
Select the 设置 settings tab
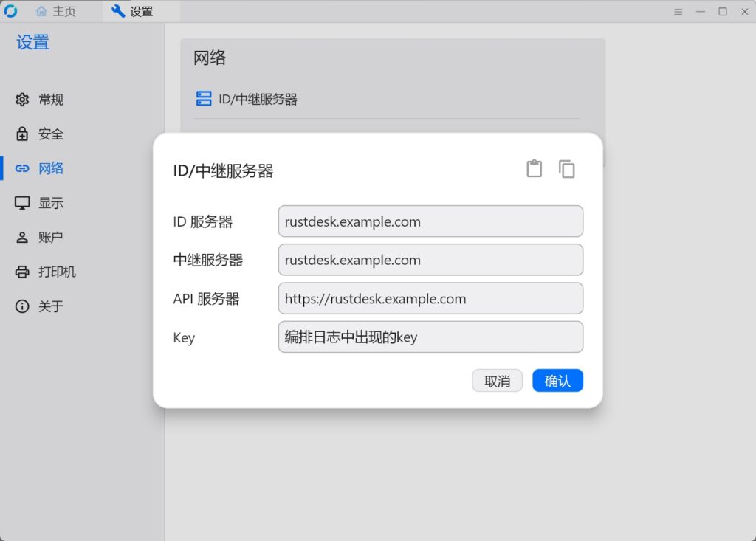(x=132, y=11)
